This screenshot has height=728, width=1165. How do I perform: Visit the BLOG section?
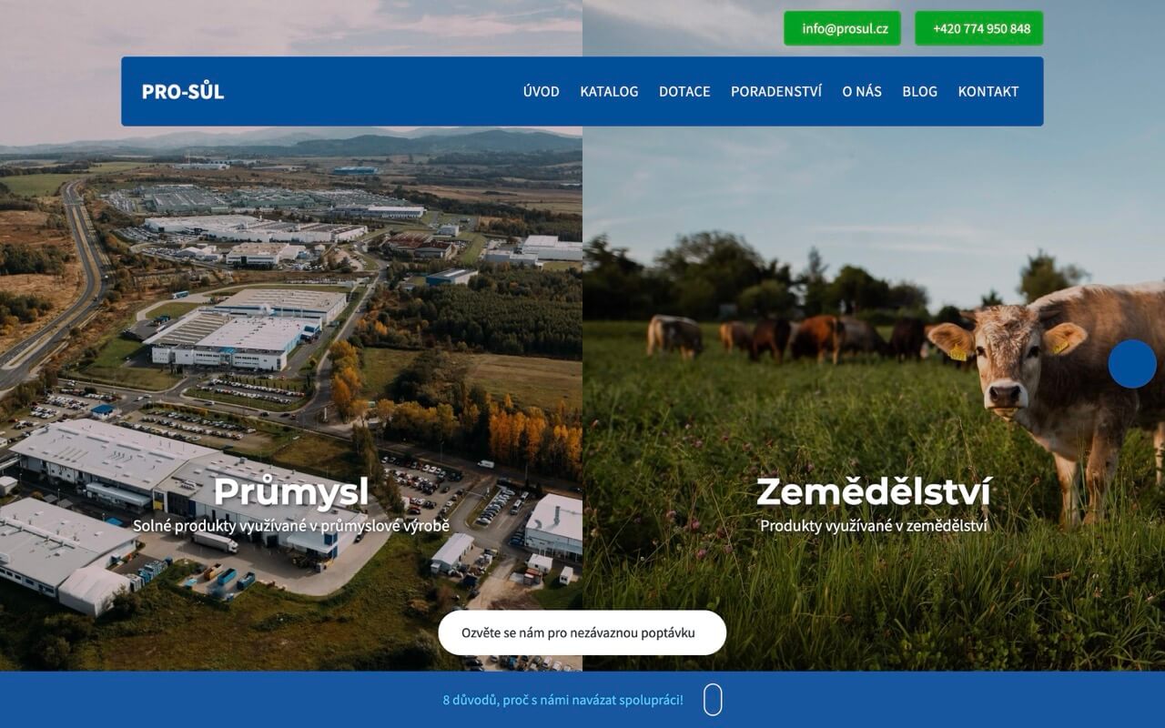click(x=920, y=91)
